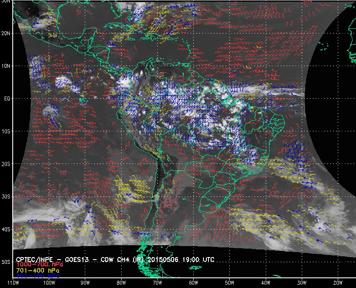Click the 20W longitude axis label
Image resolution: width=356 pixels, height=288 pixels.
(337, 282)
